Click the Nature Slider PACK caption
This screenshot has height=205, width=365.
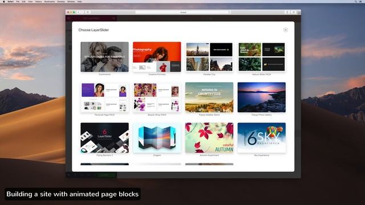262,75
